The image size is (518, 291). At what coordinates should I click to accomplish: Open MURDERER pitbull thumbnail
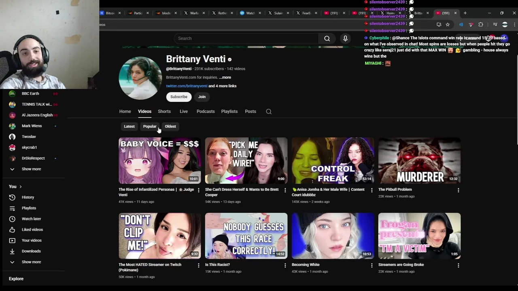click(x=419, y=161)
